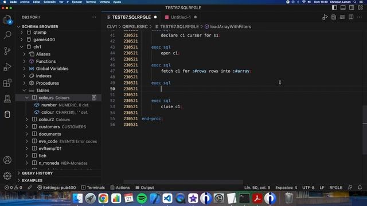Open Finder from the dock
Screen dimensions: 367x206
pyautogui.click(x=77, y=199)
